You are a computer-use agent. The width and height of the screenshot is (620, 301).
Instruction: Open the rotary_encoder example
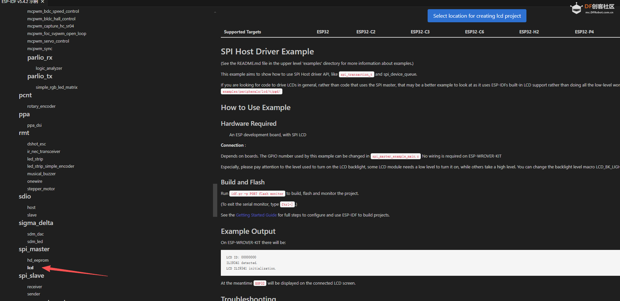[x=41, y=106]
